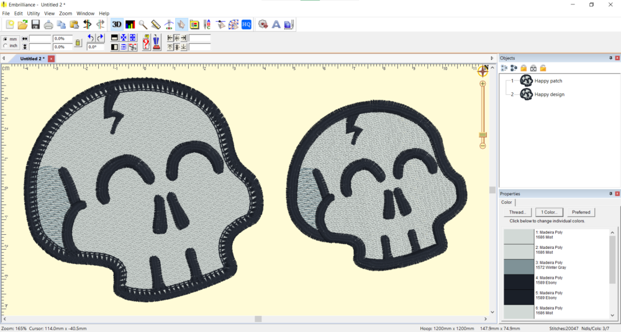Click the open folder icon in toolbar

click(22, 25)
